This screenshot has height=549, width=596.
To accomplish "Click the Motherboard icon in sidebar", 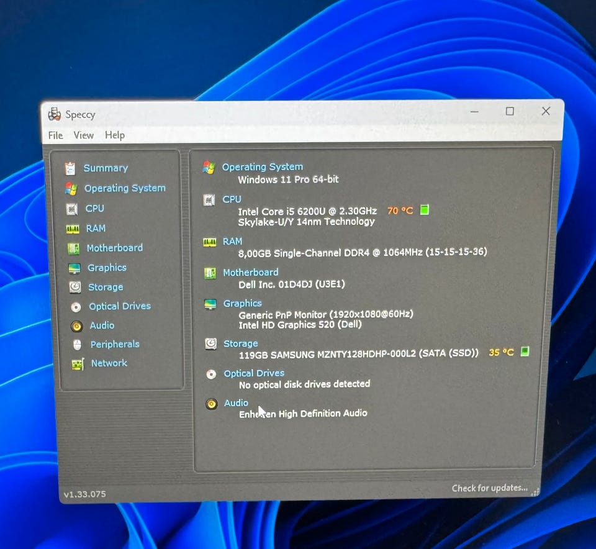I will click(73, 248).
